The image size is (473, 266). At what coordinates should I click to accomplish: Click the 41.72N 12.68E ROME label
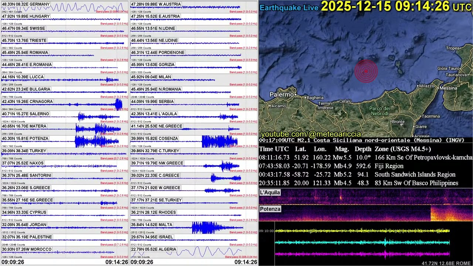[446, 263]
